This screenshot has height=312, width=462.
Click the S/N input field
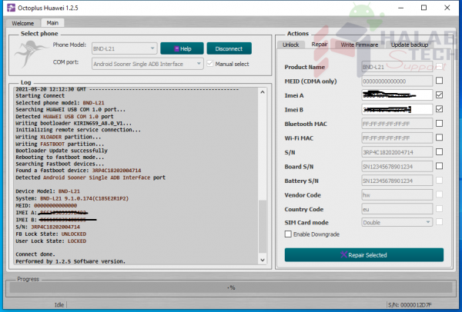tap(397, 152)
